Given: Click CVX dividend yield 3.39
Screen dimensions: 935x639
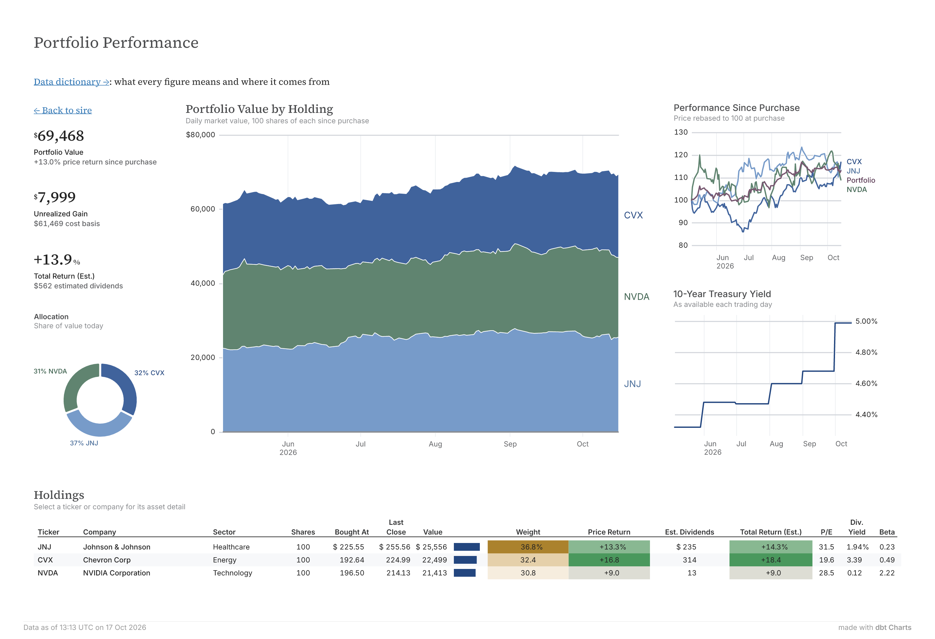Looking at the screenshot, I should [x=854, y=560].
